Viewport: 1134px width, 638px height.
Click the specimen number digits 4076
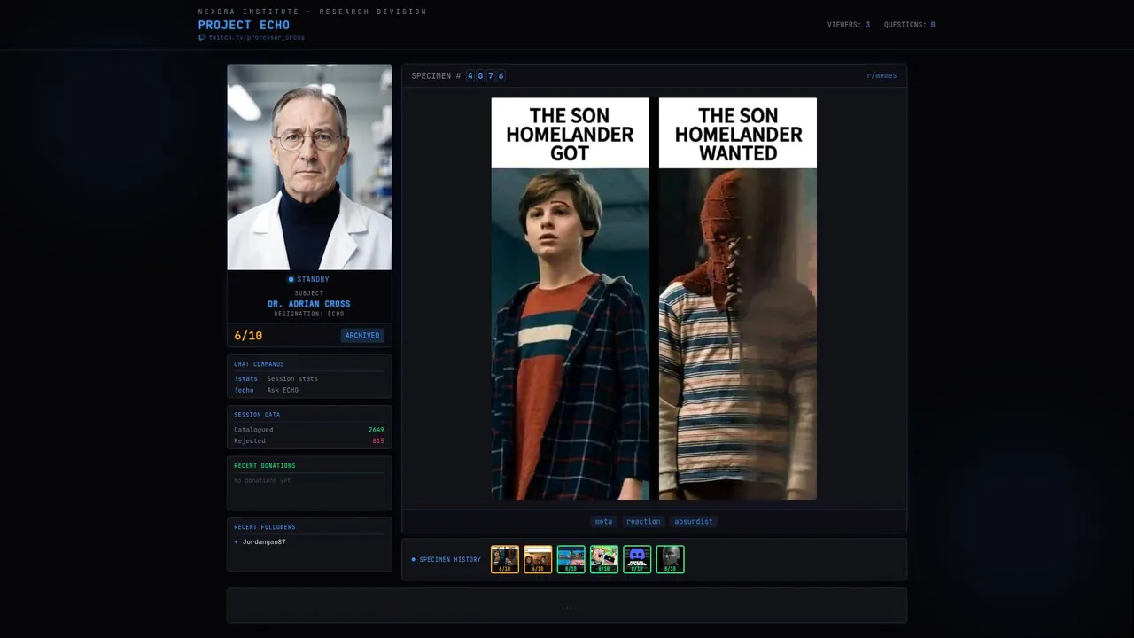485,76
